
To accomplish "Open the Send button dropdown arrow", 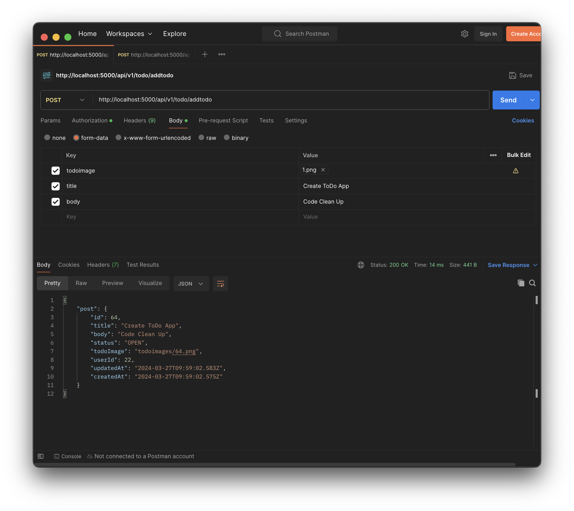I will pos(532,100).
